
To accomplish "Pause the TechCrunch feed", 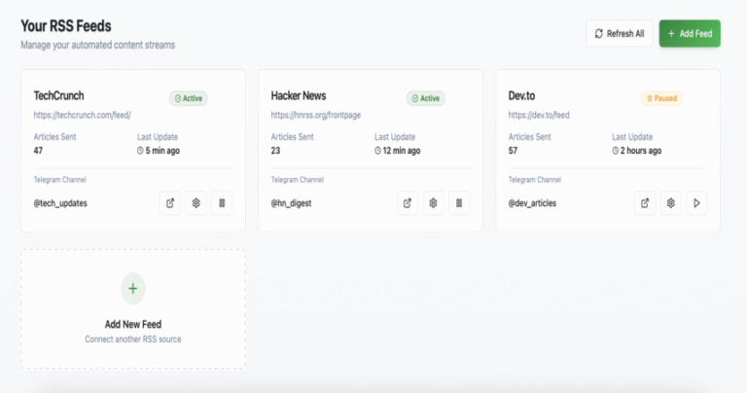I will 222,203.
